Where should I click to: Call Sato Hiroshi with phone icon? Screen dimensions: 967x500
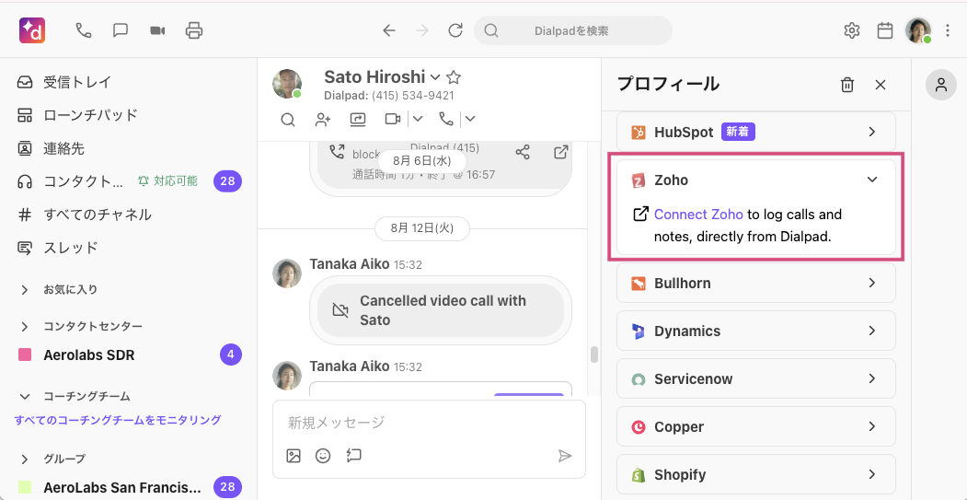445,119
